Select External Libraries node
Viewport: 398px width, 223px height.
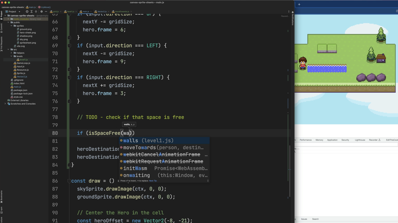(19, 100)
